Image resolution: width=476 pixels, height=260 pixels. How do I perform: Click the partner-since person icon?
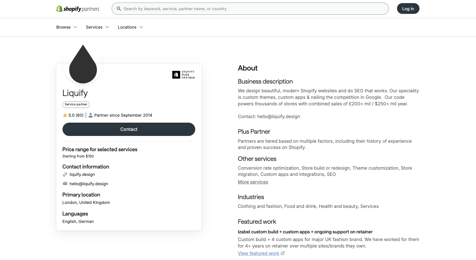[90, 115]
